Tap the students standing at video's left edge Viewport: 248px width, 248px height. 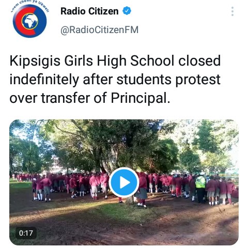42,188
